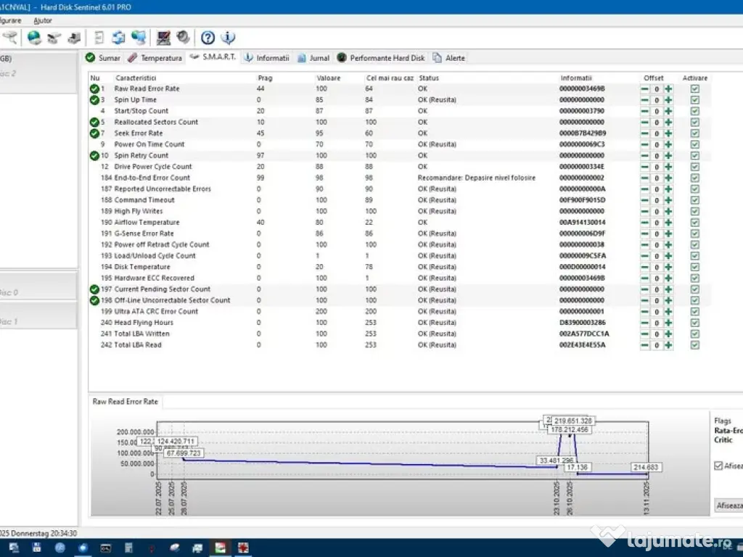
Task: Open the Performante Hard Disk tab
Action: coord(381,58)
